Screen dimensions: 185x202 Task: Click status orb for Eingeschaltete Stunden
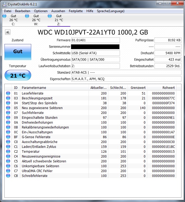pos(8,117)
